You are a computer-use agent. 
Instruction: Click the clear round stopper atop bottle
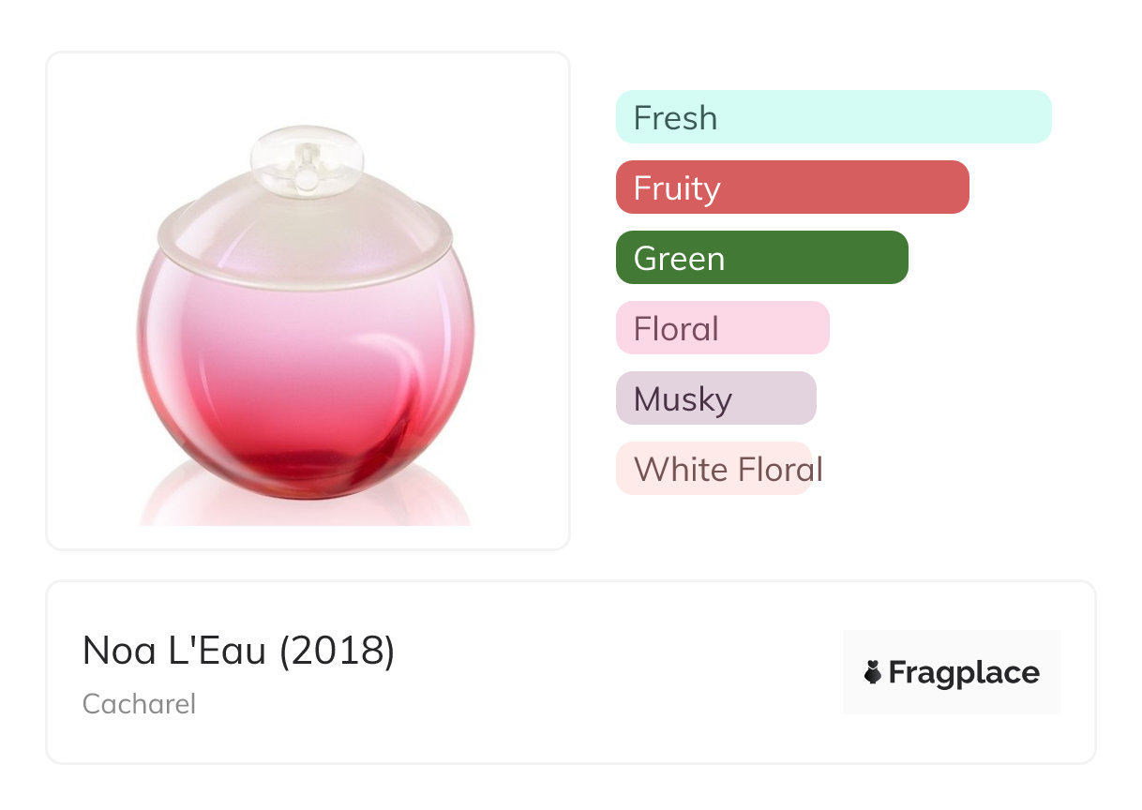click(x=308, y=163)
